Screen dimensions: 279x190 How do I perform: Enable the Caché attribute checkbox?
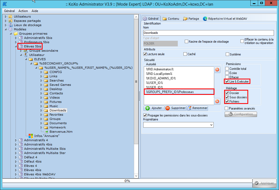(185, 54)
